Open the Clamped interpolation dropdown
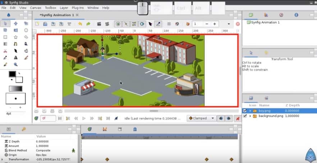Image resolution: width=317 pixels, height=163 pixels. [x=202, y=118]
